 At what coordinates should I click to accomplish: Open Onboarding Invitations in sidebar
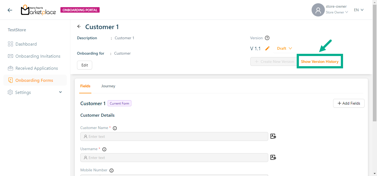(38, 56)
